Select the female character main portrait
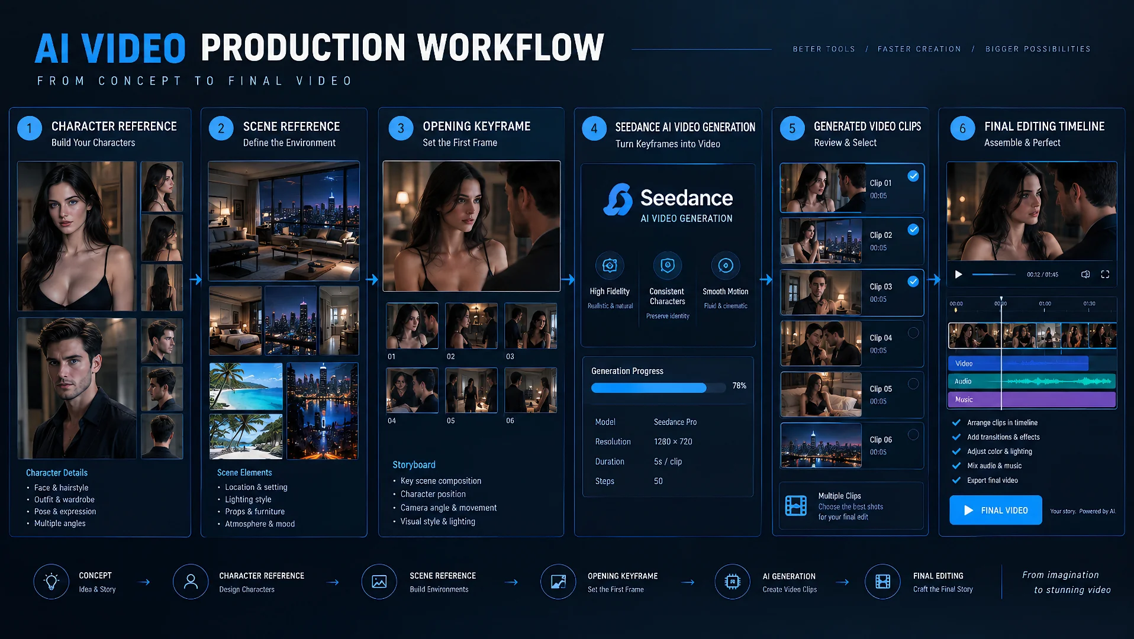This screenshot has width=1134, height=639. pyautogui.click(x=76, y=236)
